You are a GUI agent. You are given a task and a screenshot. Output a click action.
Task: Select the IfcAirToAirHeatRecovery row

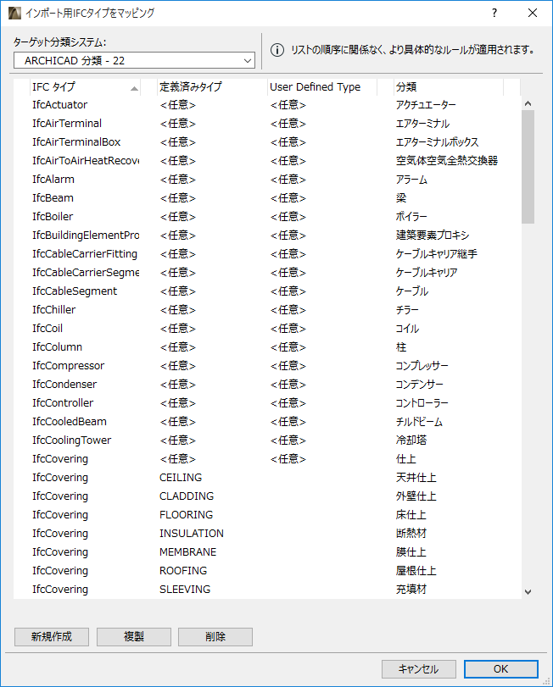(267, 161)
